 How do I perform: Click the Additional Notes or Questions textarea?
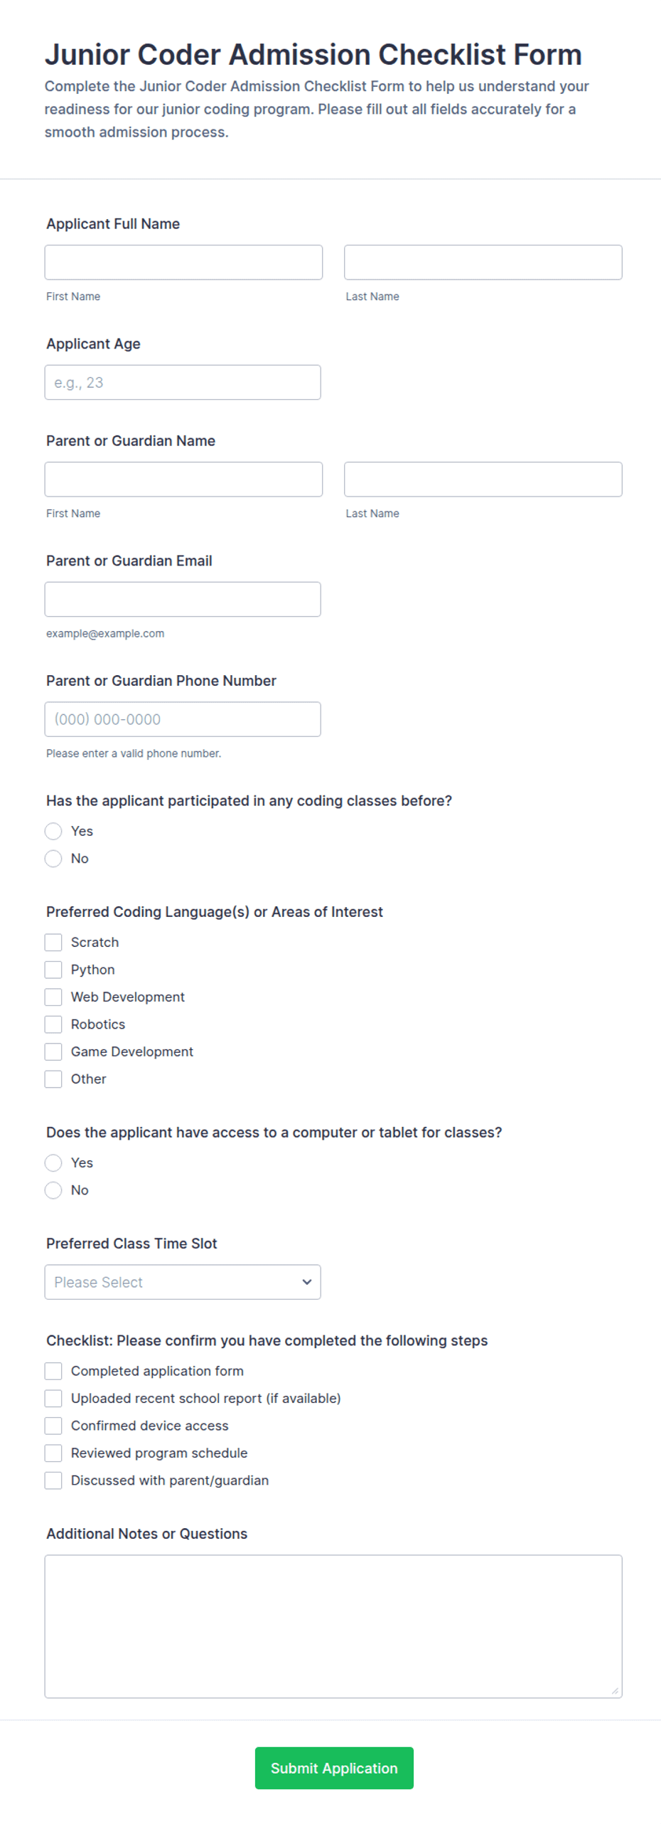click(333, 1626)
